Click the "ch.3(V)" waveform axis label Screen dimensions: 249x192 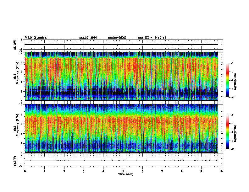(15, 161)
